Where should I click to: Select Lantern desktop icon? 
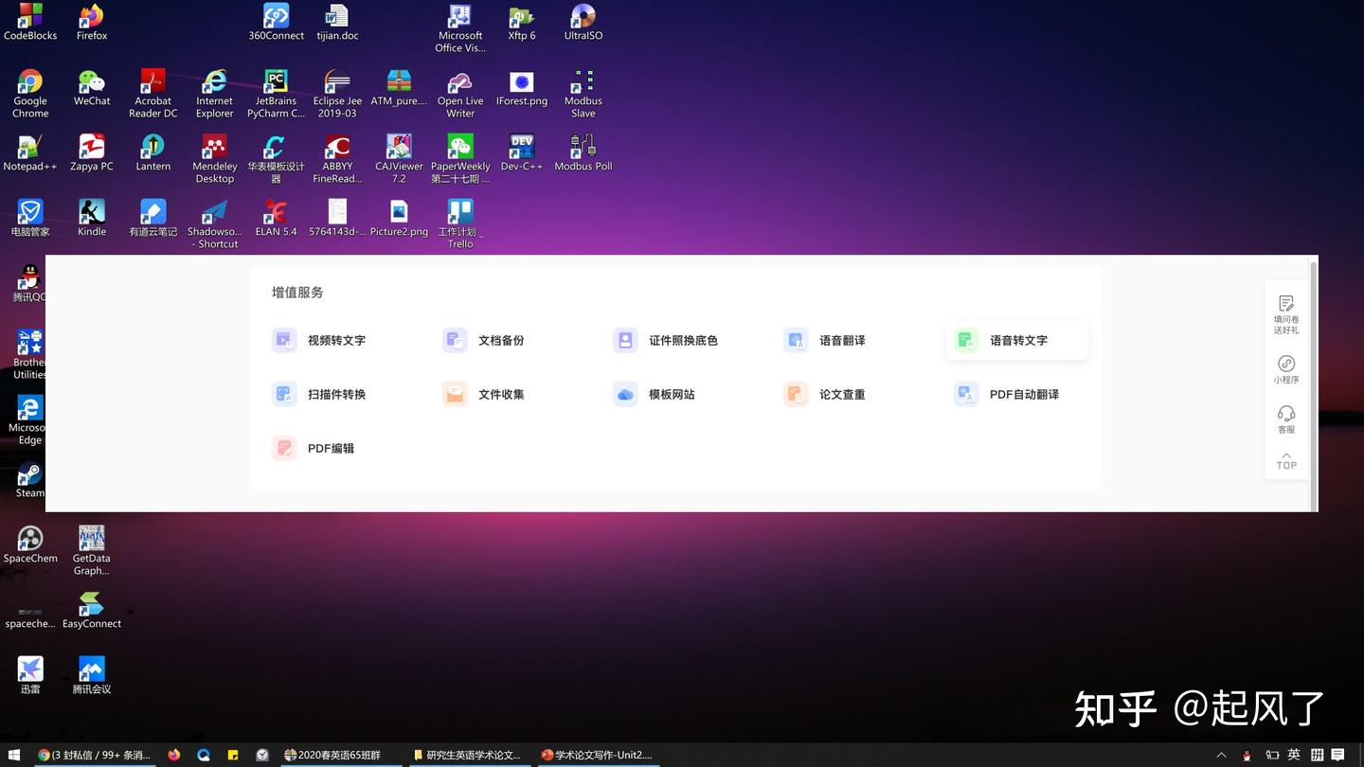click(x=153, y=153)
